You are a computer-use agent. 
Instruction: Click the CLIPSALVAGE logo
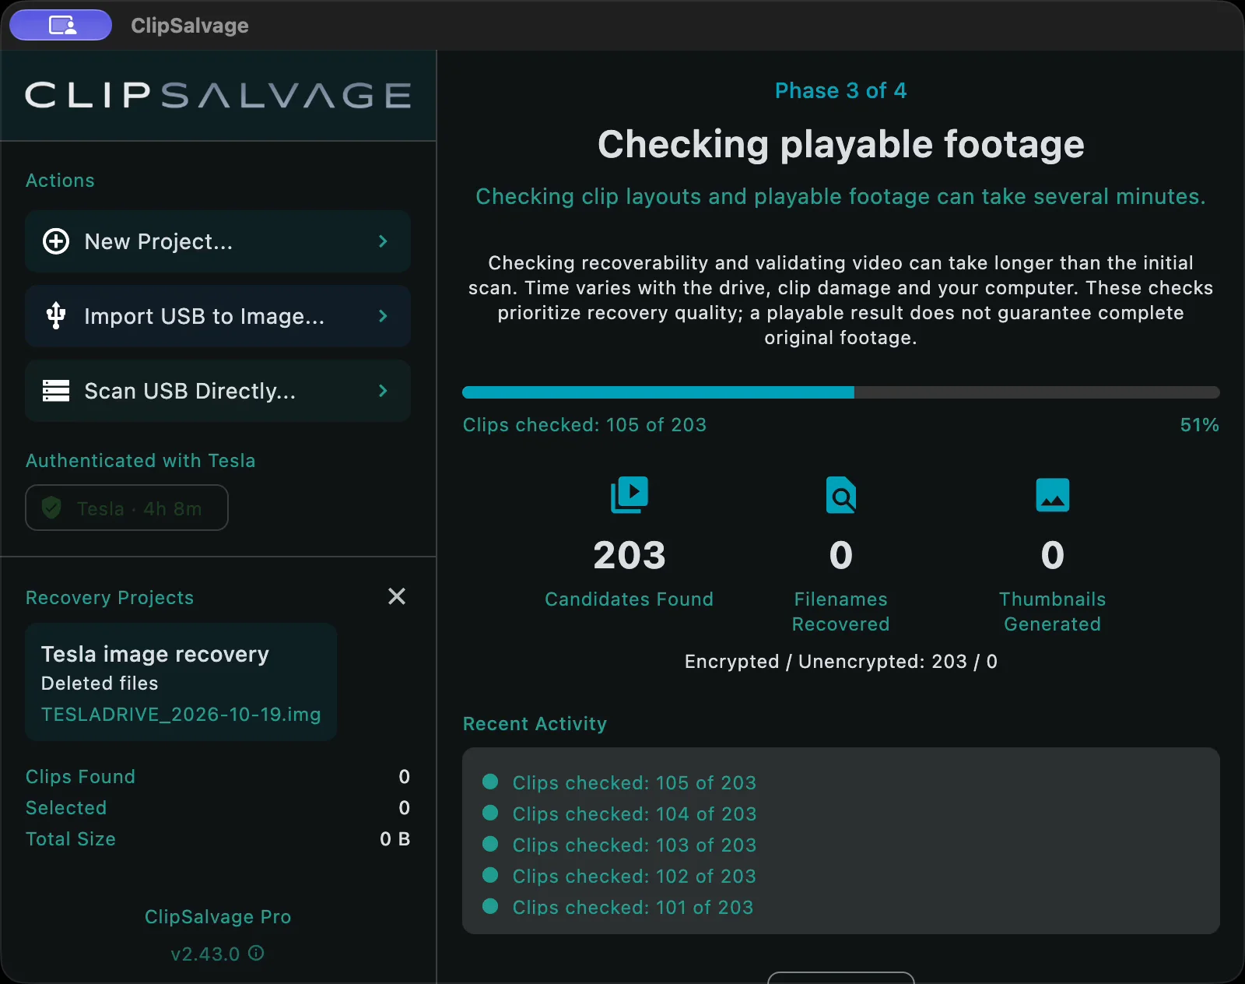(x=218, y=96)
